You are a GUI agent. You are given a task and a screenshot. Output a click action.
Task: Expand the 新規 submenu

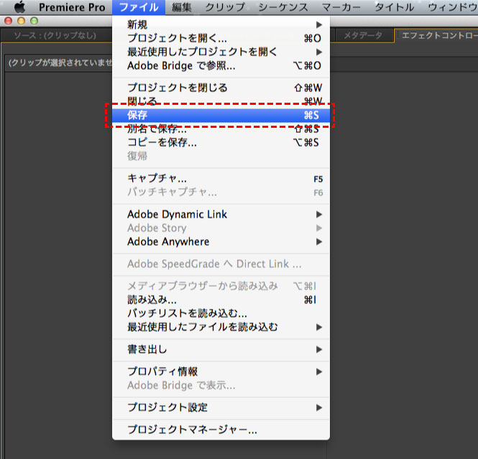[221, 24]
